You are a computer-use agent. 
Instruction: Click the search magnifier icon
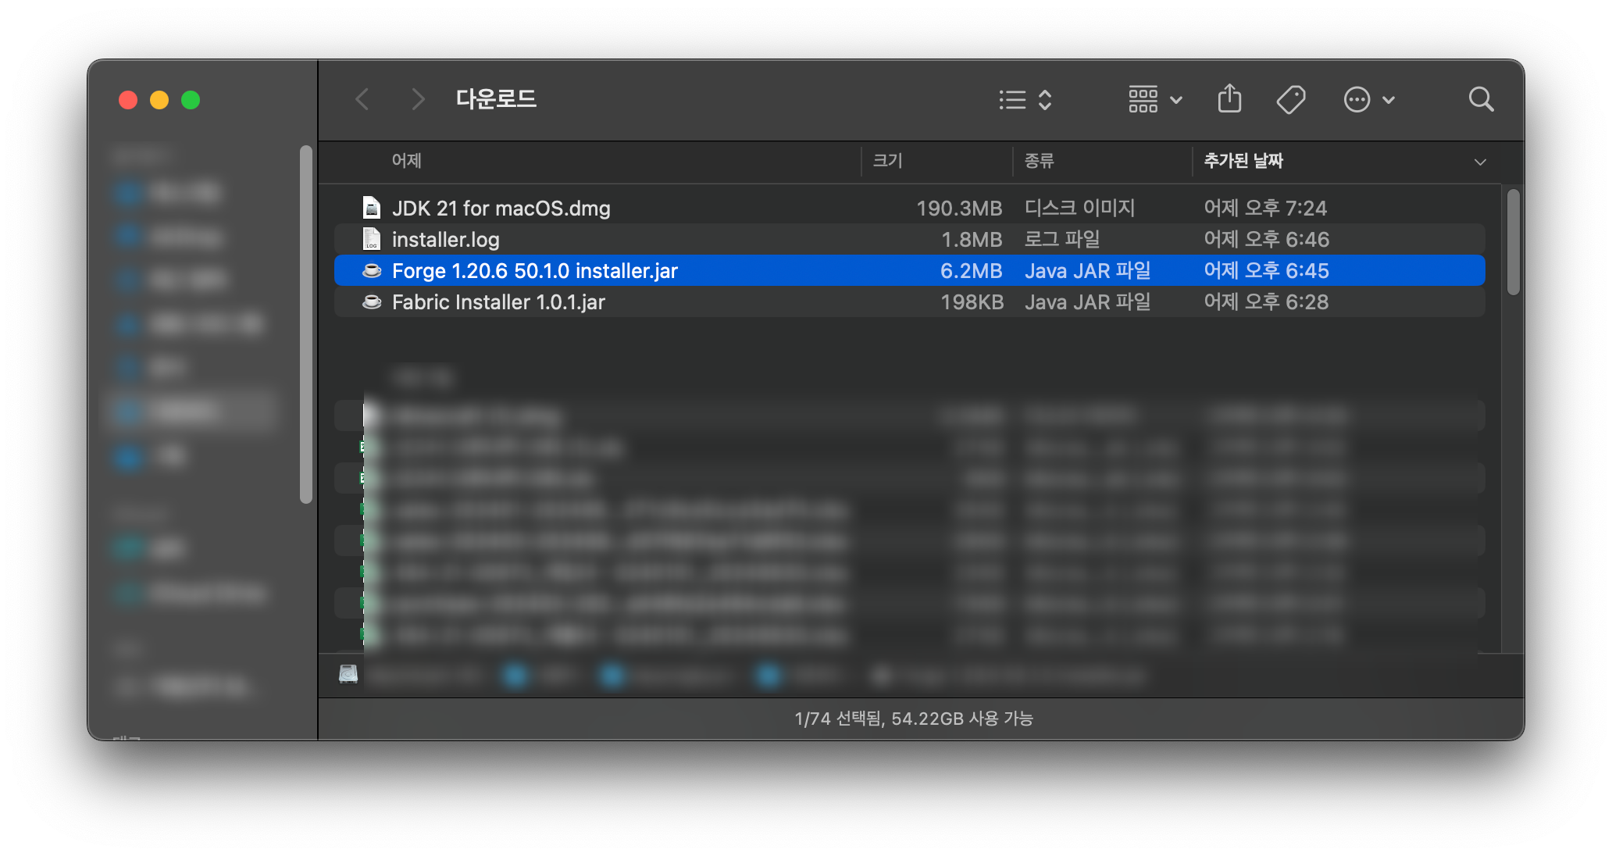(x=1481, y=99)
